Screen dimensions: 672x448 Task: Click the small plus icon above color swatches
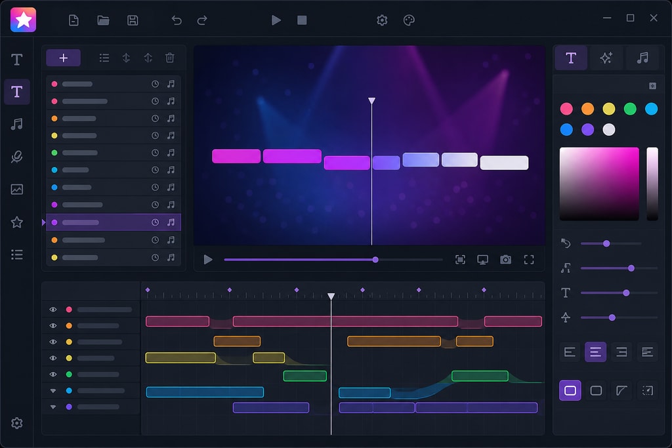coord(652,86)
